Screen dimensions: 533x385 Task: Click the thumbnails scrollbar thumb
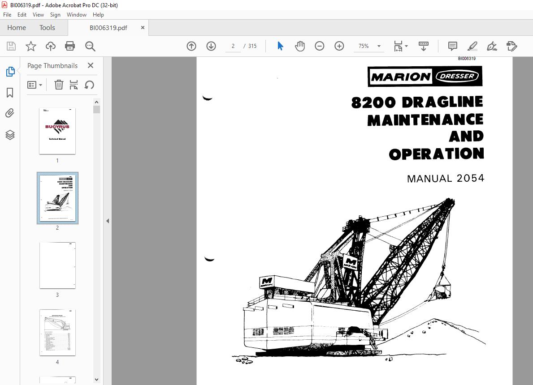(x=96, y=109)
